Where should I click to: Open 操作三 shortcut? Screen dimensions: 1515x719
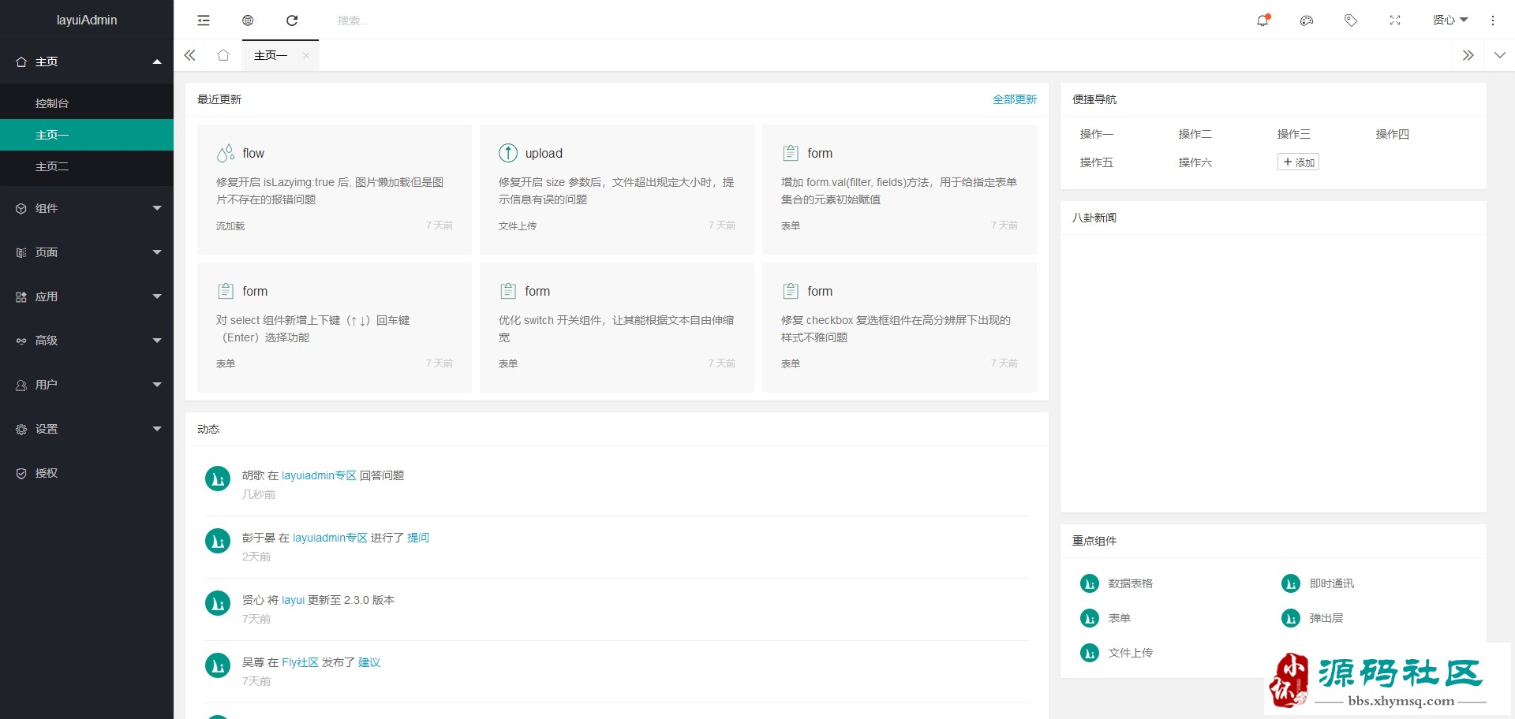tap(1294, 134)
